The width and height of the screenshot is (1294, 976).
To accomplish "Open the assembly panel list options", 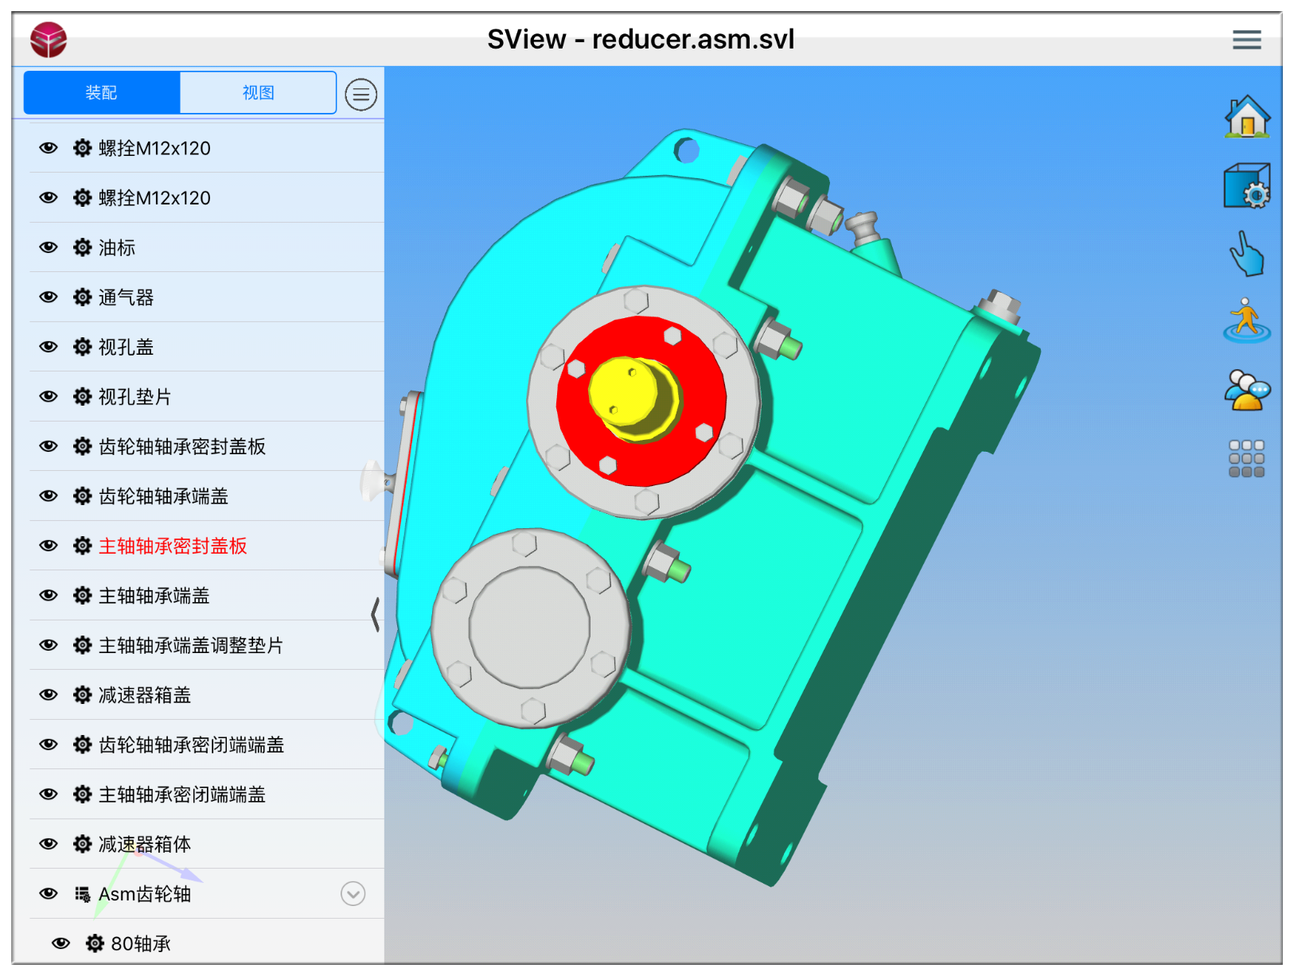I will click(361, 95).
